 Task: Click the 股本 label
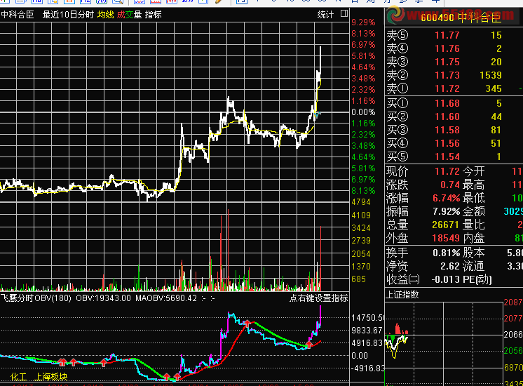coord(473,253)
